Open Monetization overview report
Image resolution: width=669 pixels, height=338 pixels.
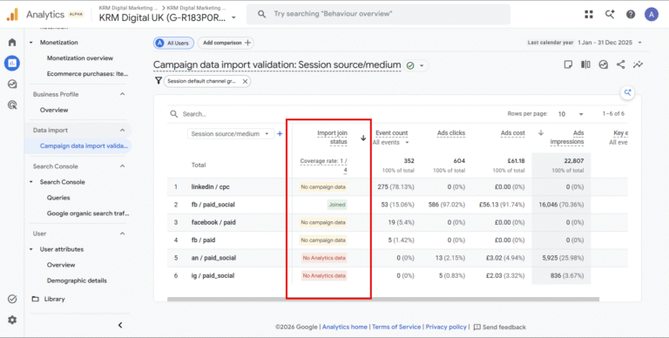[80, 58]
